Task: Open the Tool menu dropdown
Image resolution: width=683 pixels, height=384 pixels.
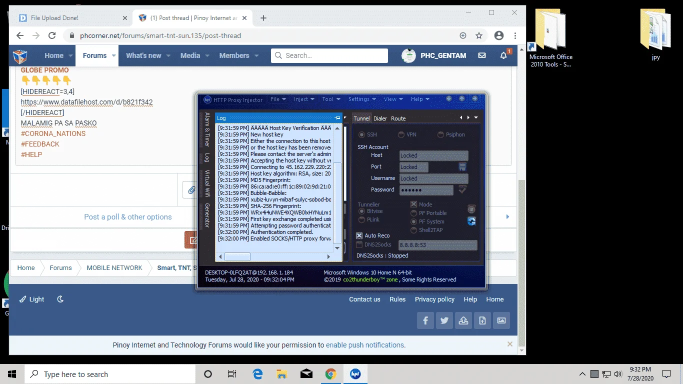Action: pyautogui.click(x=331, y=99)
